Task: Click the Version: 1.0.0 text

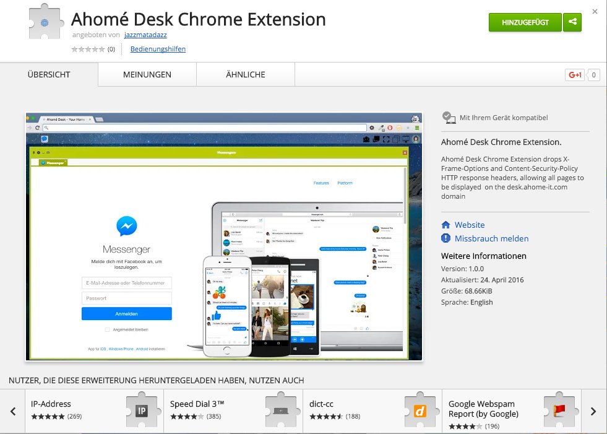Action: (x=462, y=269)
